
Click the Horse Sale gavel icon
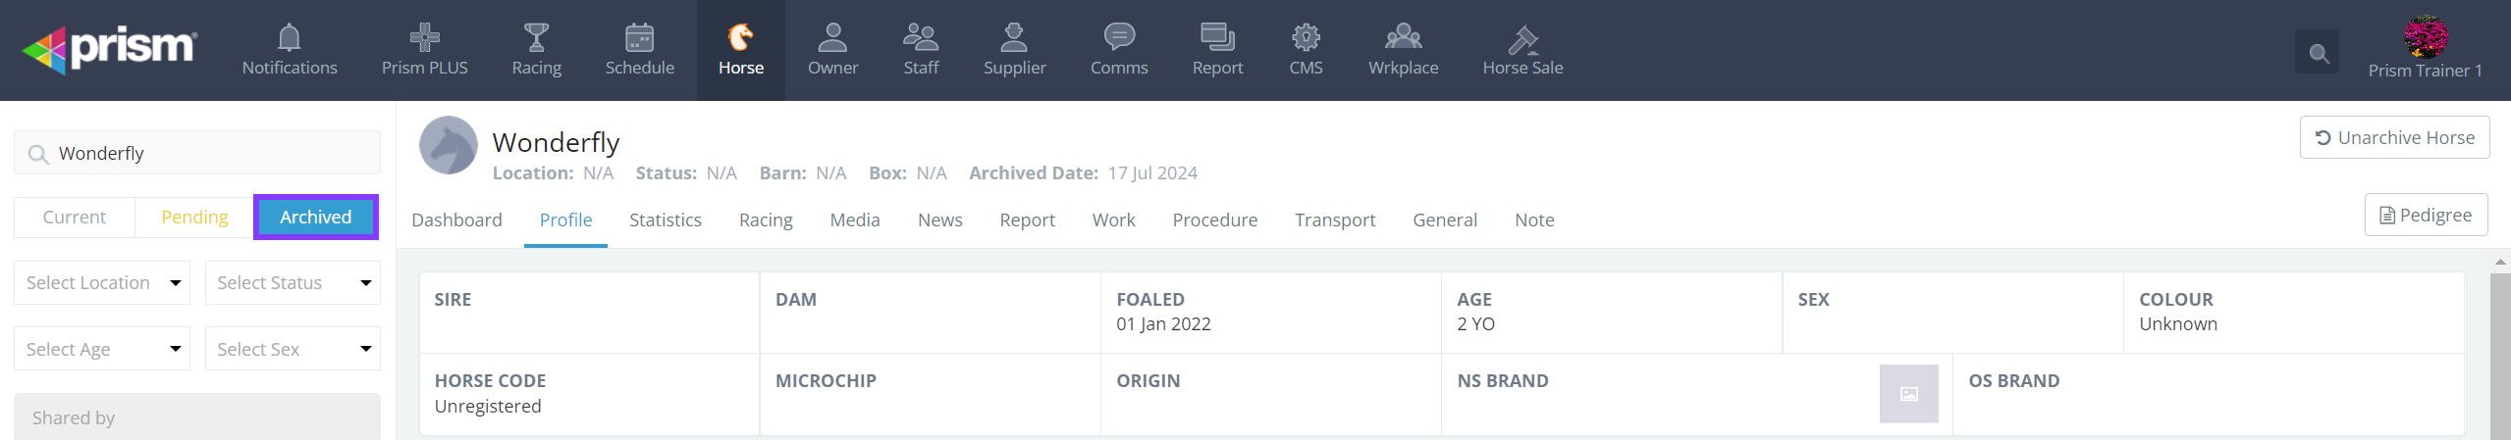click(1523, 38)
